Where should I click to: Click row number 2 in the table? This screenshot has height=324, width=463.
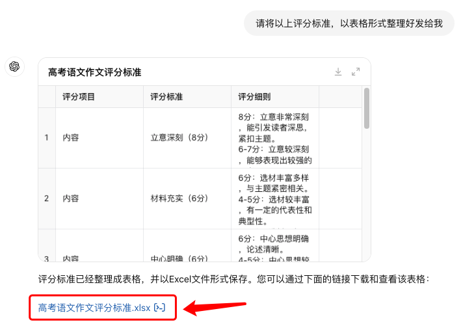47,198
